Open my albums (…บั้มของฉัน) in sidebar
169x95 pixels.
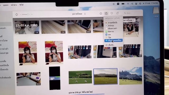4,69
